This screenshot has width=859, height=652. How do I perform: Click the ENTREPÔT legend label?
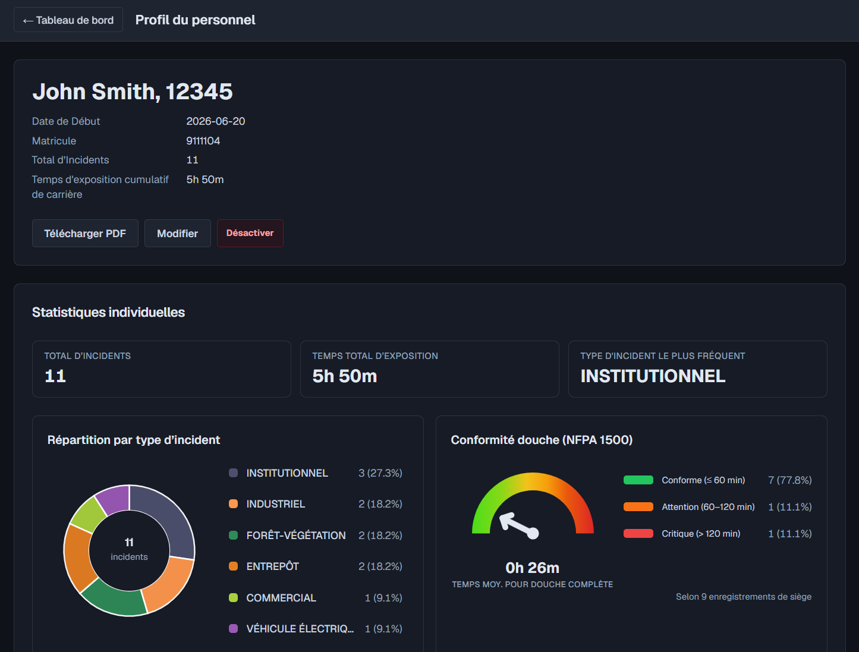[x=273, y=566]
